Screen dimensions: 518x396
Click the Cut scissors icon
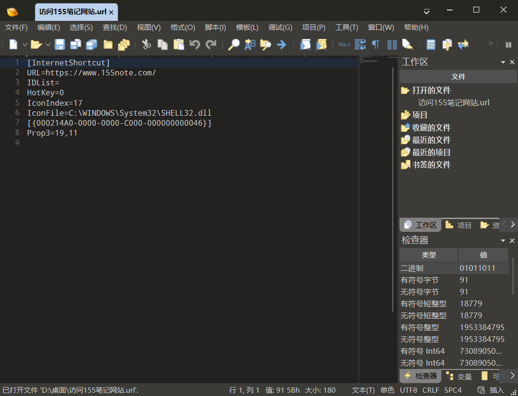click(x=146, y=45)
